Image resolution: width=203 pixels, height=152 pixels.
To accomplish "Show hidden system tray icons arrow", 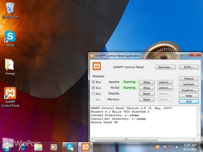I will click(x=151, y=147).
